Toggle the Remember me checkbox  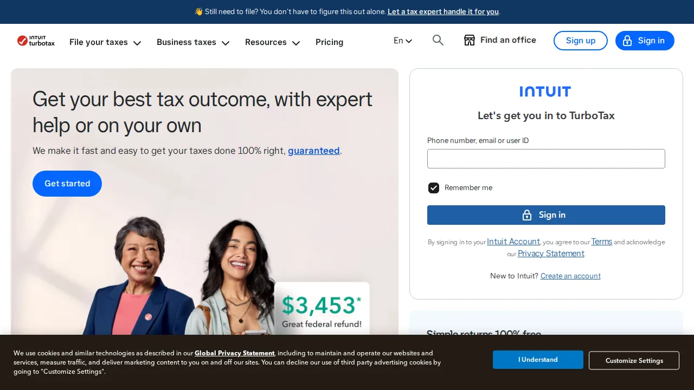(434, 188)
